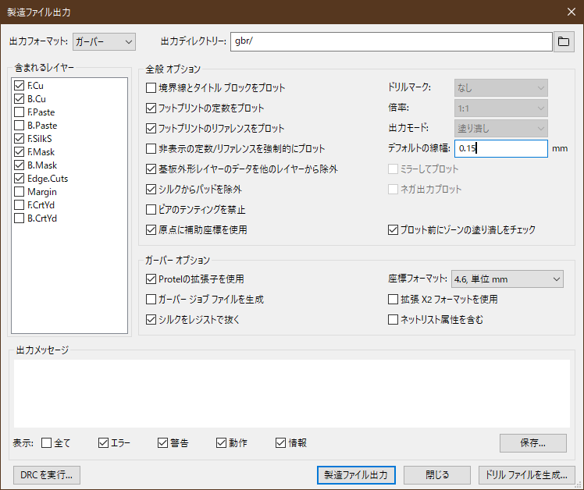Open the 座標フォーマット dropdown
This screenshot has width=584, height=490.
click(507, 279)
